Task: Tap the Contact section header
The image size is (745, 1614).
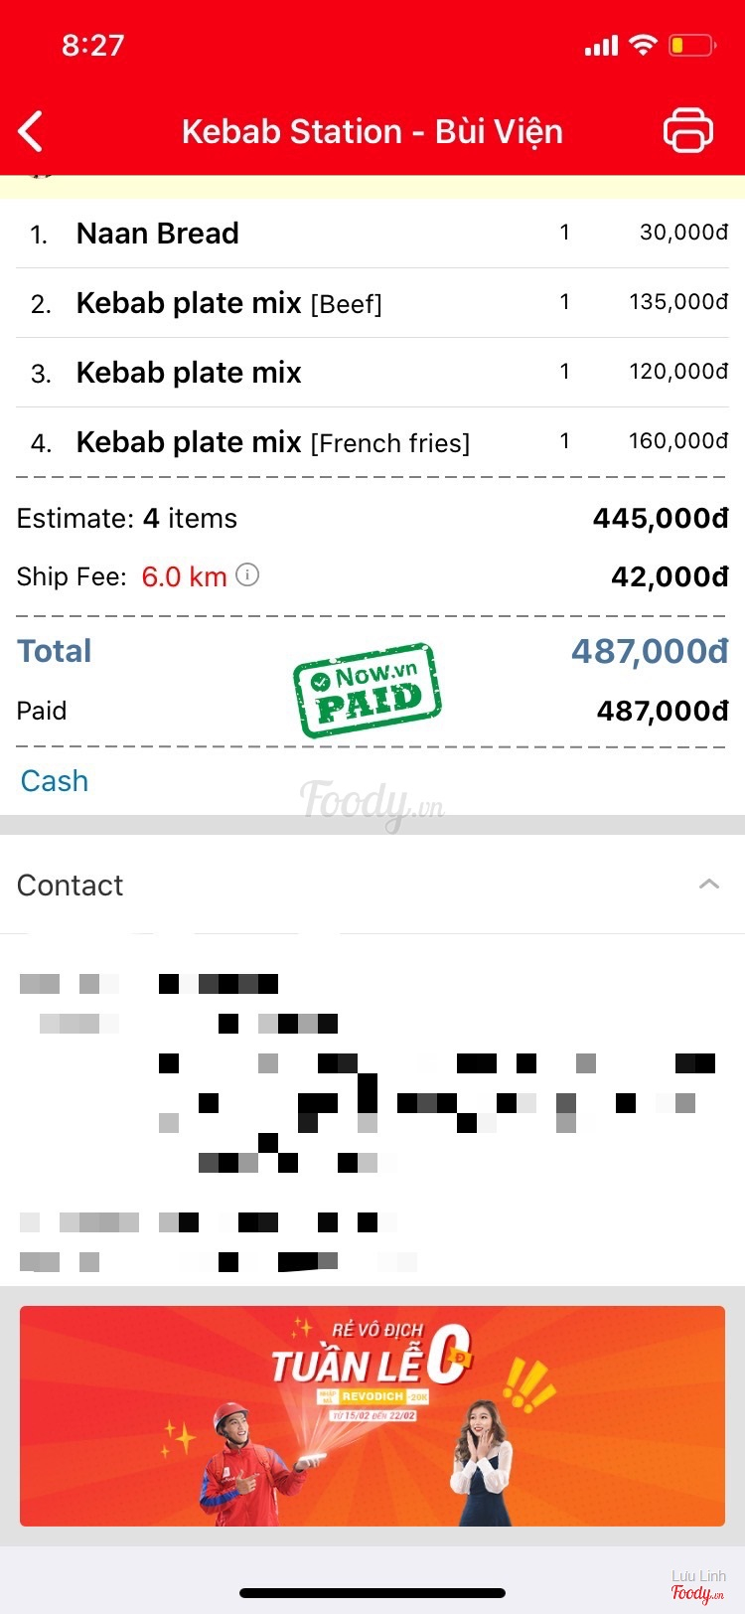Action: (x=71, y=885)
